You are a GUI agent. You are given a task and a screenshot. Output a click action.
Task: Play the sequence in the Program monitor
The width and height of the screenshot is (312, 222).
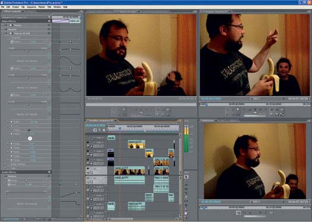pyautogui.click(x=255, y=109)
